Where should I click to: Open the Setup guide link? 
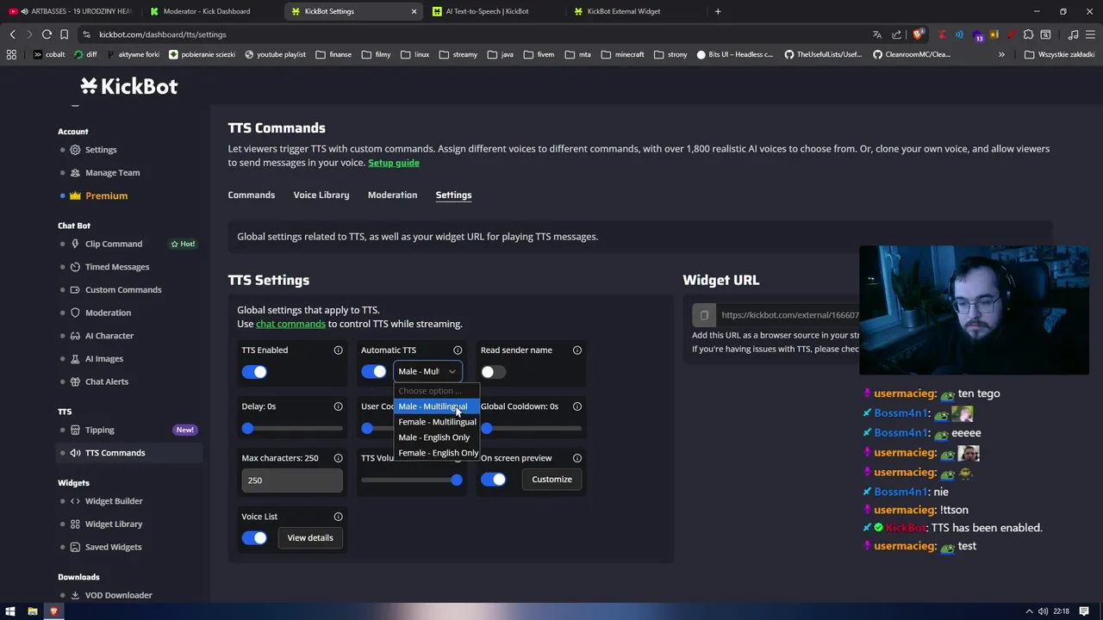tap(394, 163)
